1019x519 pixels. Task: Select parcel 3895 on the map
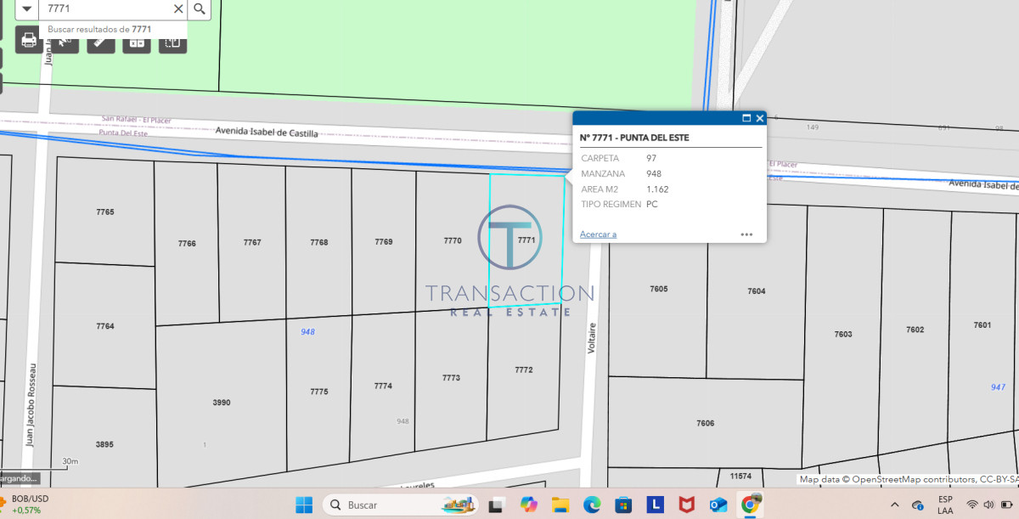(104, 444)
